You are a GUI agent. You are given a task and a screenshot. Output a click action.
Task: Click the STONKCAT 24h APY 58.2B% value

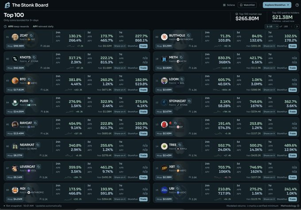[224, 106]
